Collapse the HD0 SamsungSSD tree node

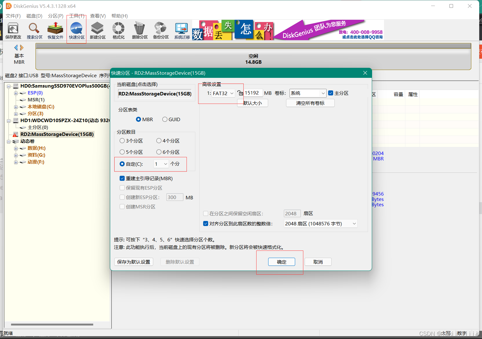click(9, 86)
